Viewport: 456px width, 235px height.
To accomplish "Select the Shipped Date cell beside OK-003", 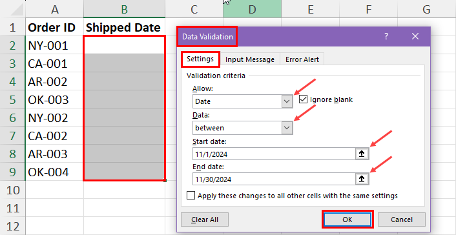I will [125, 99].
